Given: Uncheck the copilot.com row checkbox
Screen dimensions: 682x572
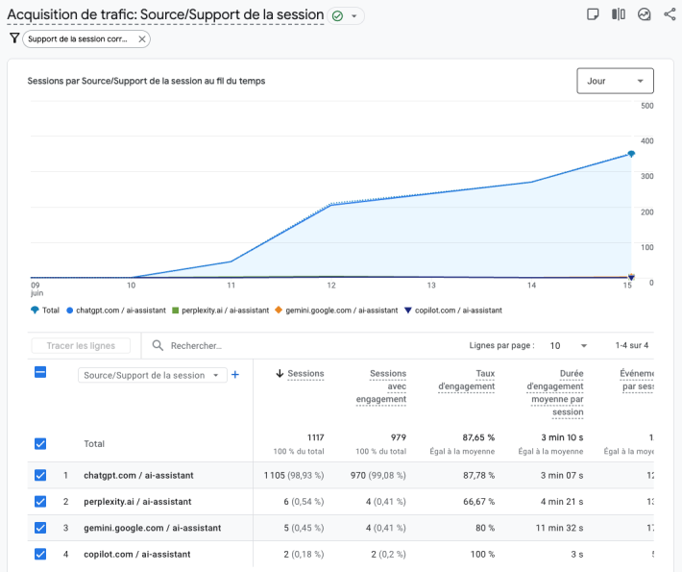Looking at the screenshot, I should point(40,554).
